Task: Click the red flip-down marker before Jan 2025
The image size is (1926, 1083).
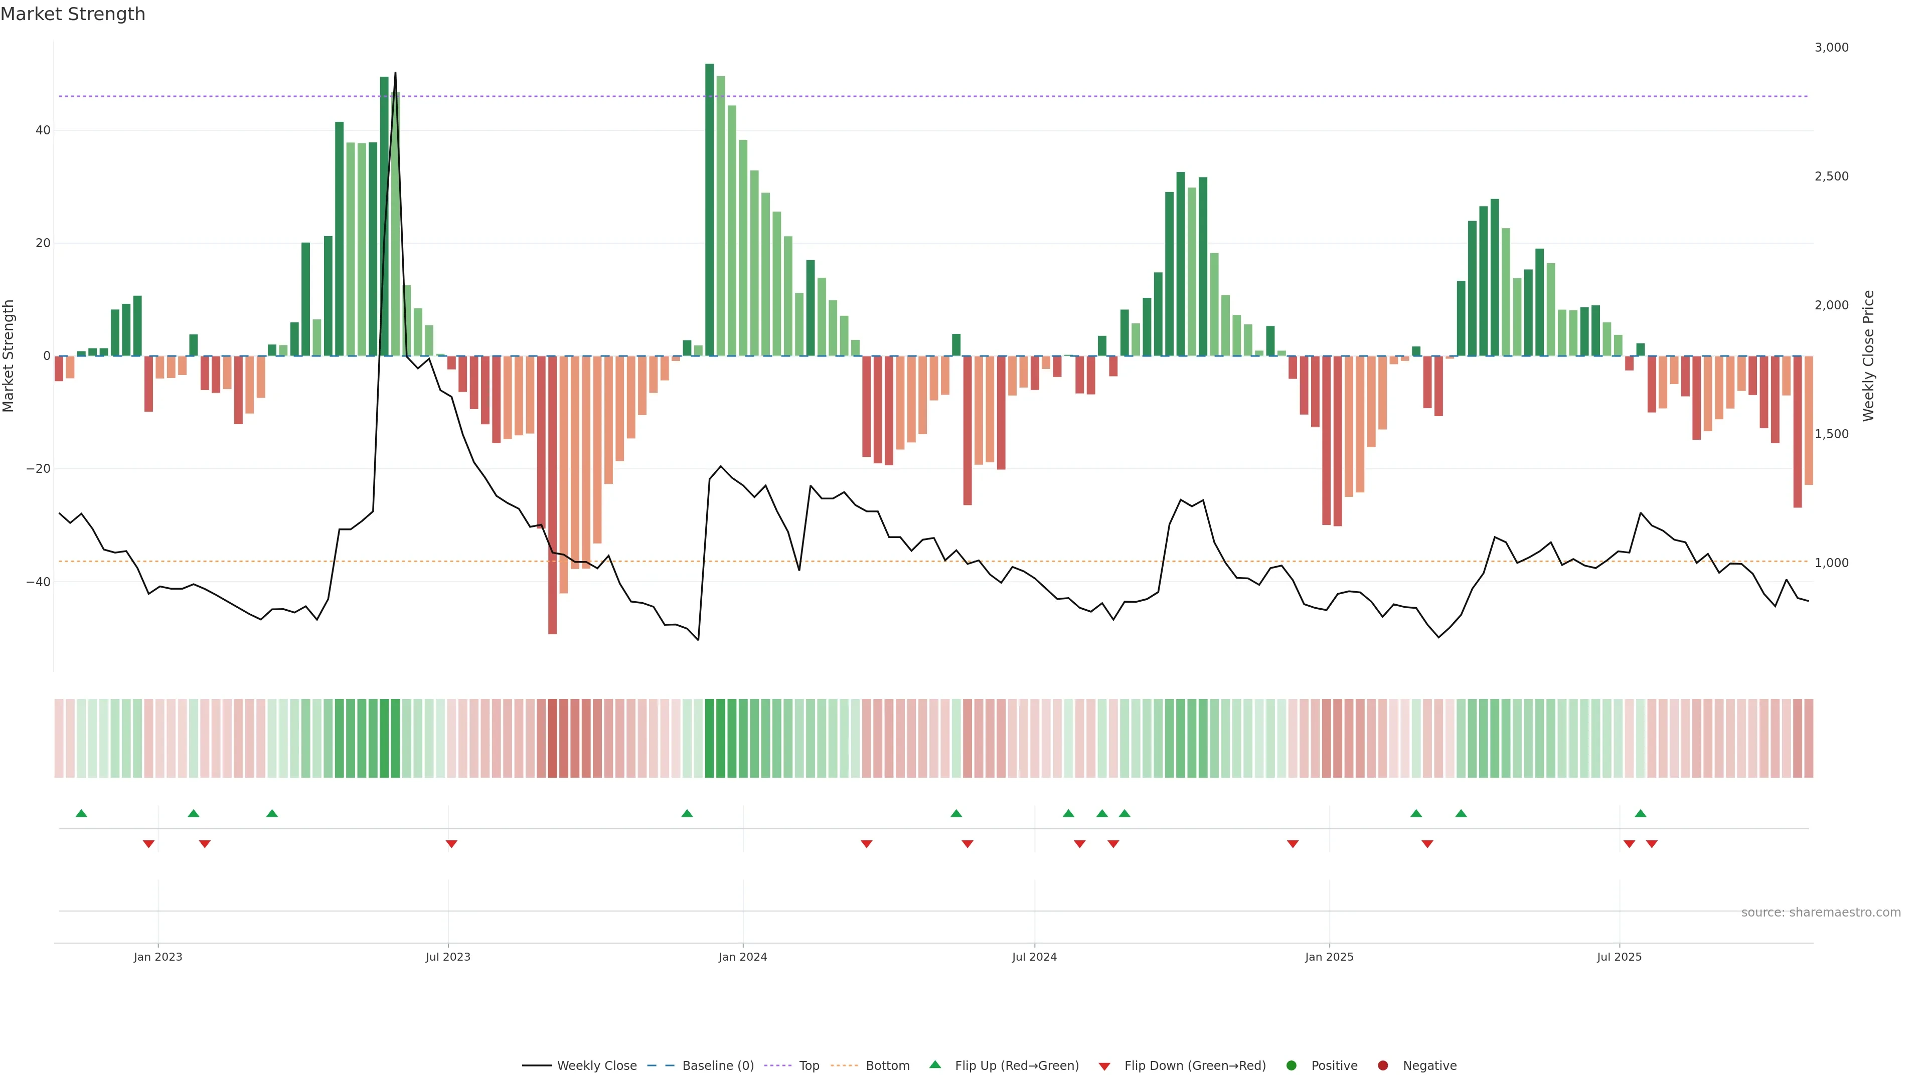Action: click(x=1293, y=844)
